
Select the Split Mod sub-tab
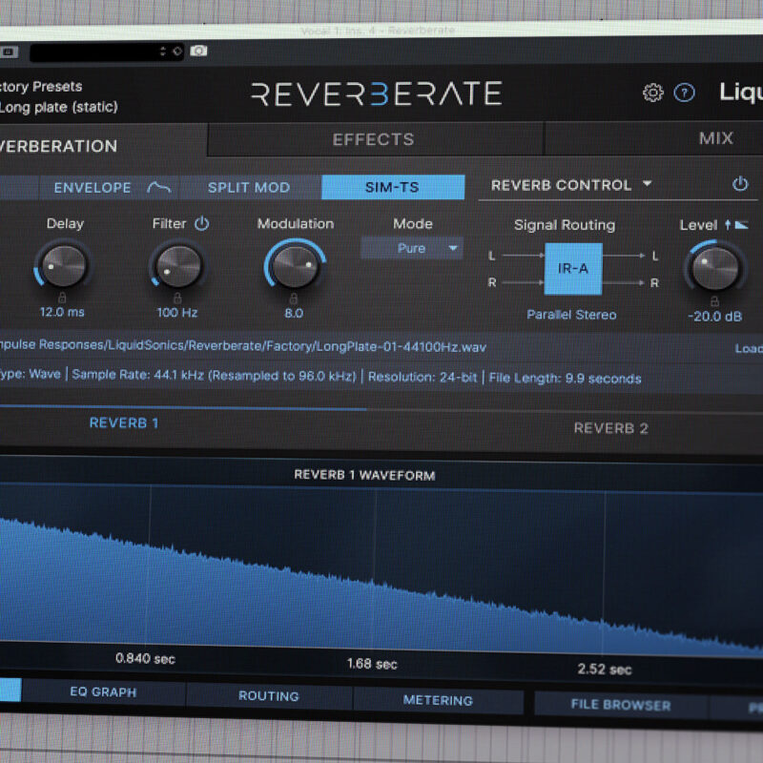tap(249, 187)
